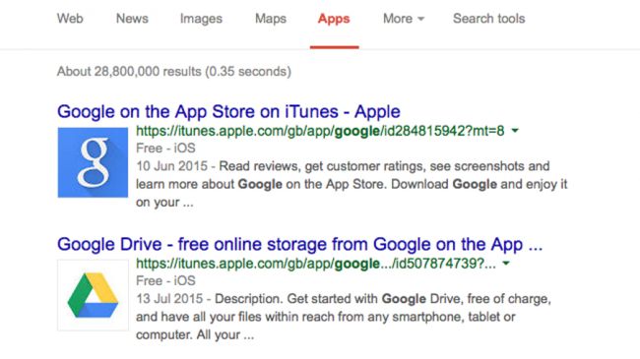Open the More dropdown menu
Image resolution: width=640 pixels, height=359 pixels.
coord(404,19)
